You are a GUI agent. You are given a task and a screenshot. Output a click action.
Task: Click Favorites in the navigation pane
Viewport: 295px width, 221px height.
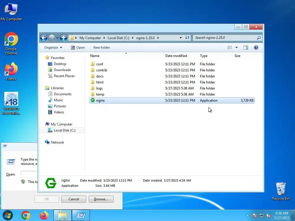click(x=55, y=58)
